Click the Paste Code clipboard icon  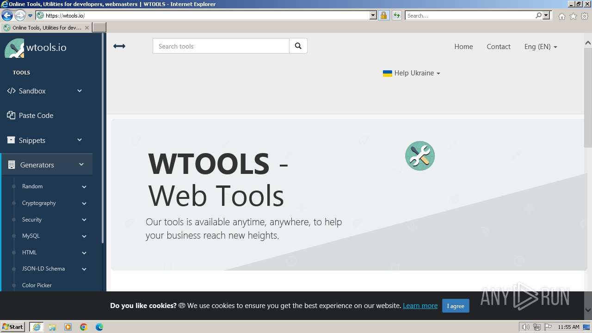point(11,115)
